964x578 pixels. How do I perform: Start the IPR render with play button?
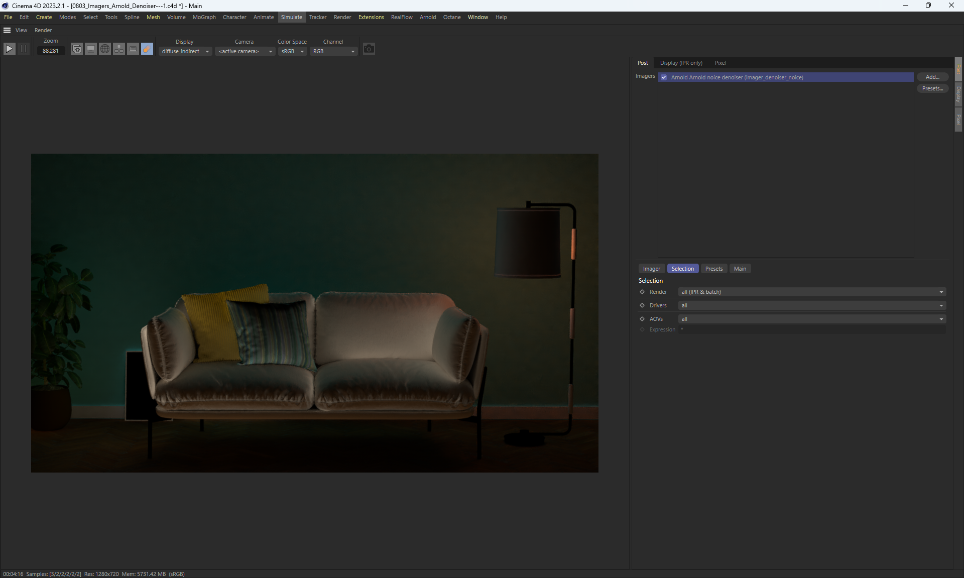click(x=9, y=49)
